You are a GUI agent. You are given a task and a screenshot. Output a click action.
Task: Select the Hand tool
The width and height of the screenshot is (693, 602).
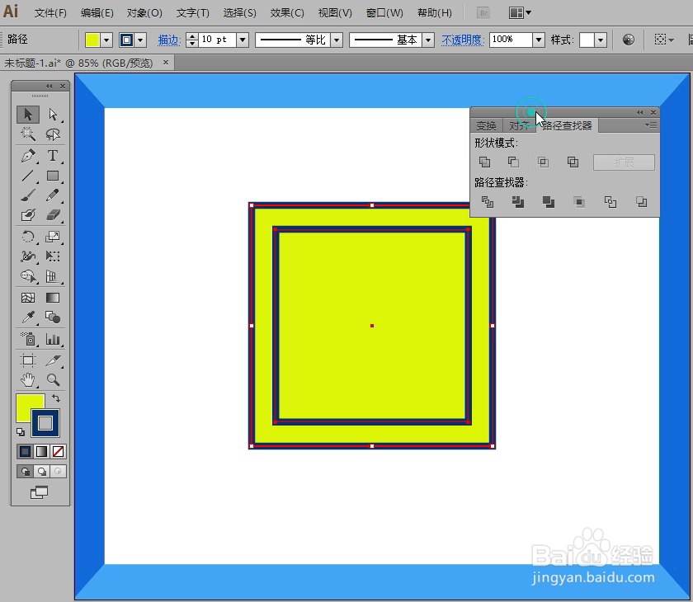28,380
